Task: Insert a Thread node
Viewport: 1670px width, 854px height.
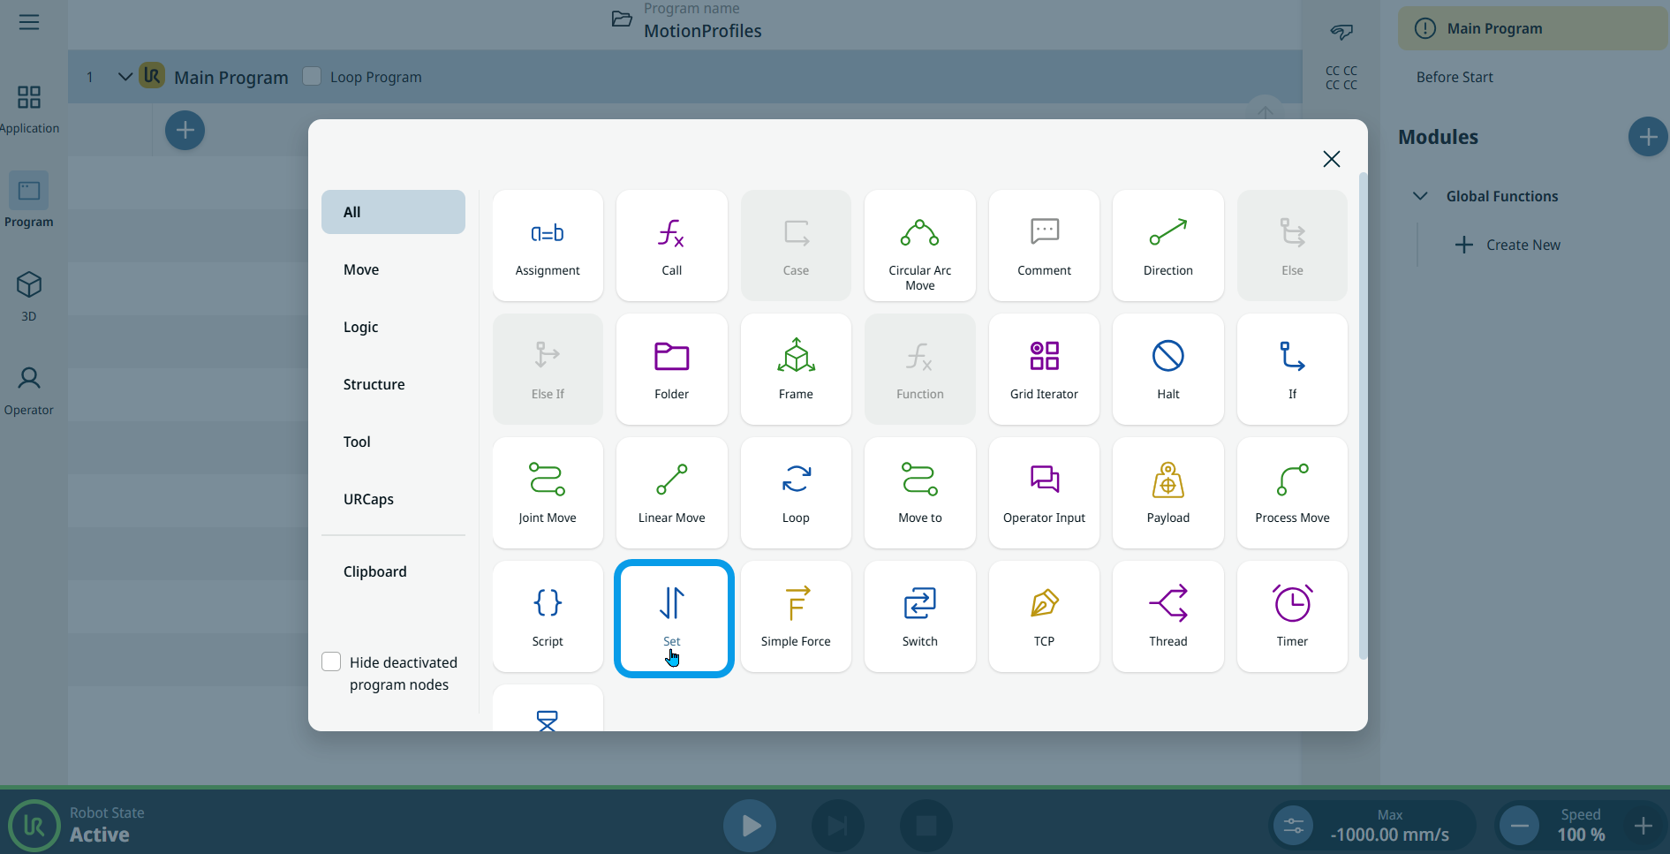Action: click(1167, 616)
